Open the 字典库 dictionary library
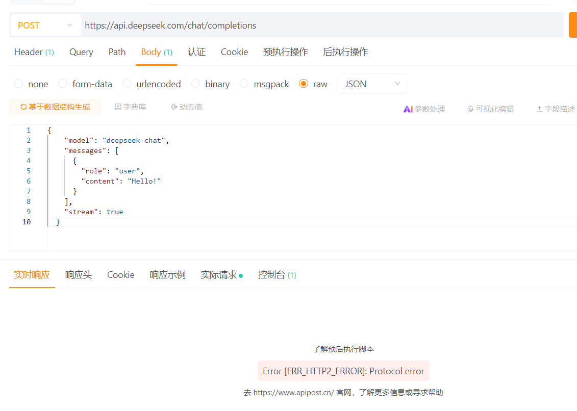The height and width of the screenshot is (411, 577). click(x=131, y=107)
